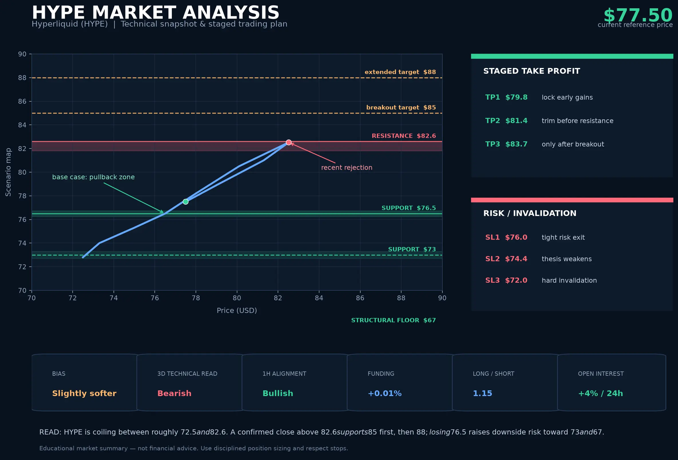Select the "Bearish" technical read value
The height and width of the screenshot is (460, 678).
tap(174, 393)
